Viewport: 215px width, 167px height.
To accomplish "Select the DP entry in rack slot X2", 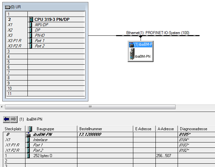I will [x=37, y=30].
